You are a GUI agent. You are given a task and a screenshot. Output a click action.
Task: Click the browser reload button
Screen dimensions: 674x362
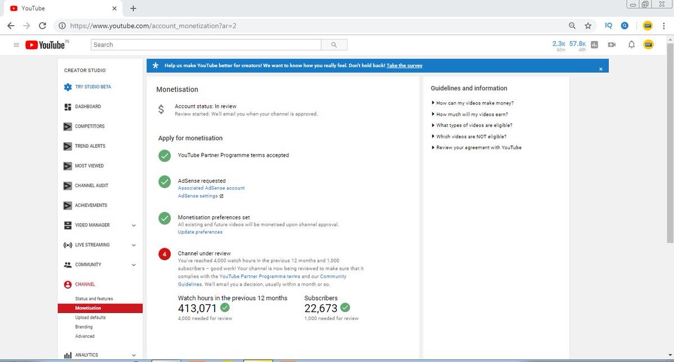42,25
